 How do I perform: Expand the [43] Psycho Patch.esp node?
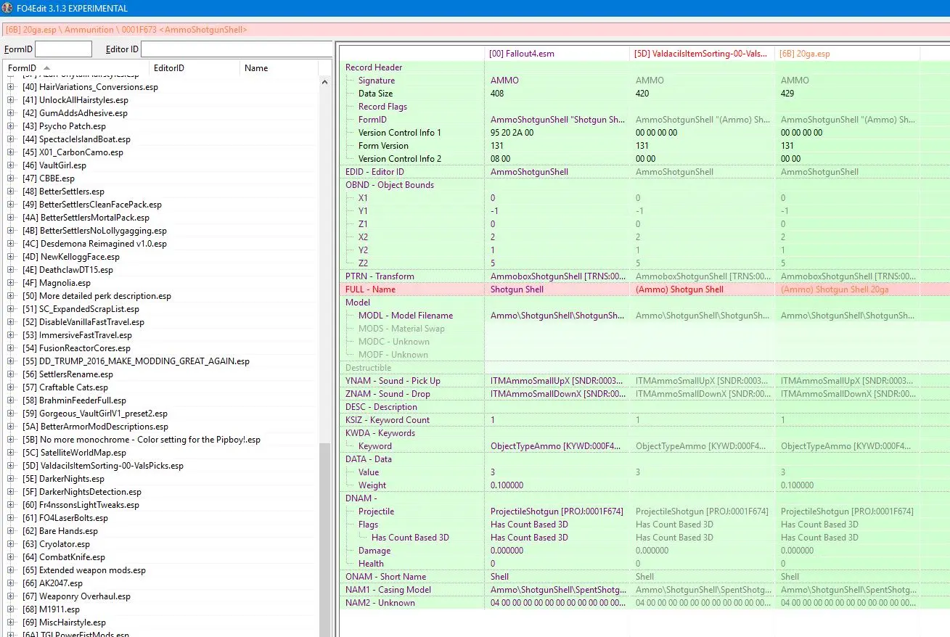click(x=11, y=126)
